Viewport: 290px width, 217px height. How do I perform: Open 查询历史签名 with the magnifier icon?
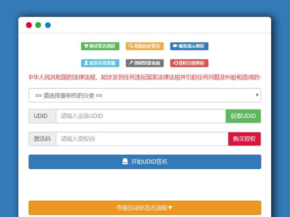(145, 46)
